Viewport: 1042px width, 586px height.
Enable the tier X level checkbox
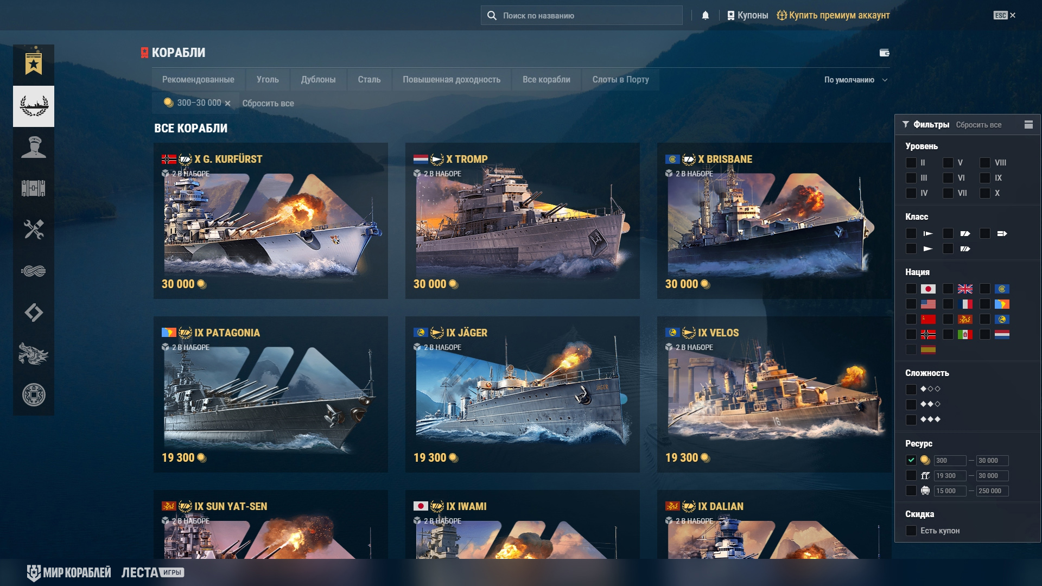pyautogui.click(x=984, y=193)
